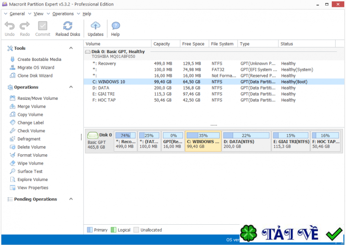Select Change Label operation
Screen dimensions: 346x245
click(x=27, y=123)
